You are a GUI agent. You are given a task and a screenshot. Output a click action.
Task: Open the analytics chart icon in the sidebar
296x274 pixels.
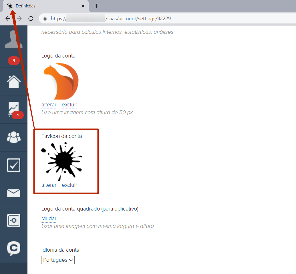coord(13,110)
